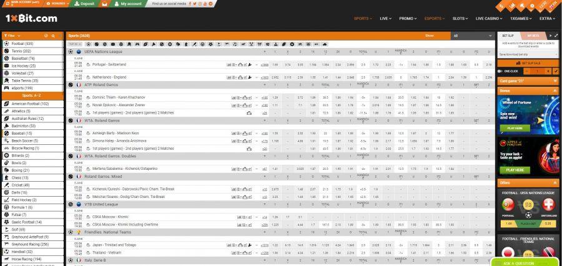This screenshot has width=562, height=266.
Task: Open the SLOTS menu
Action: [460, 18]
